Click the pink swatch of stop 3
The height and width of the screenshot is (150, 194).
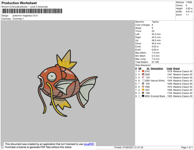coord(143,77)
